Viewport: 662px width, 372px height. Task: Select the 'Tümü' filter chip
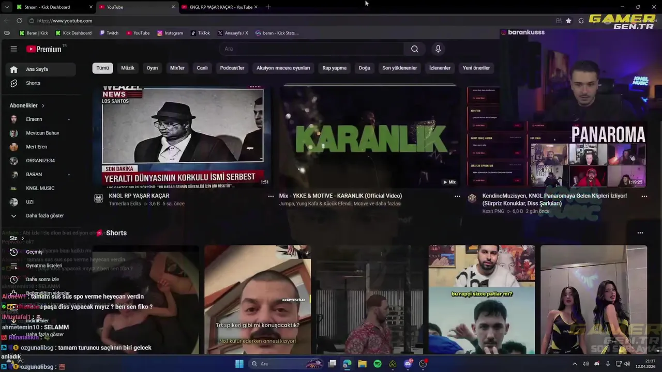(103, 68)
